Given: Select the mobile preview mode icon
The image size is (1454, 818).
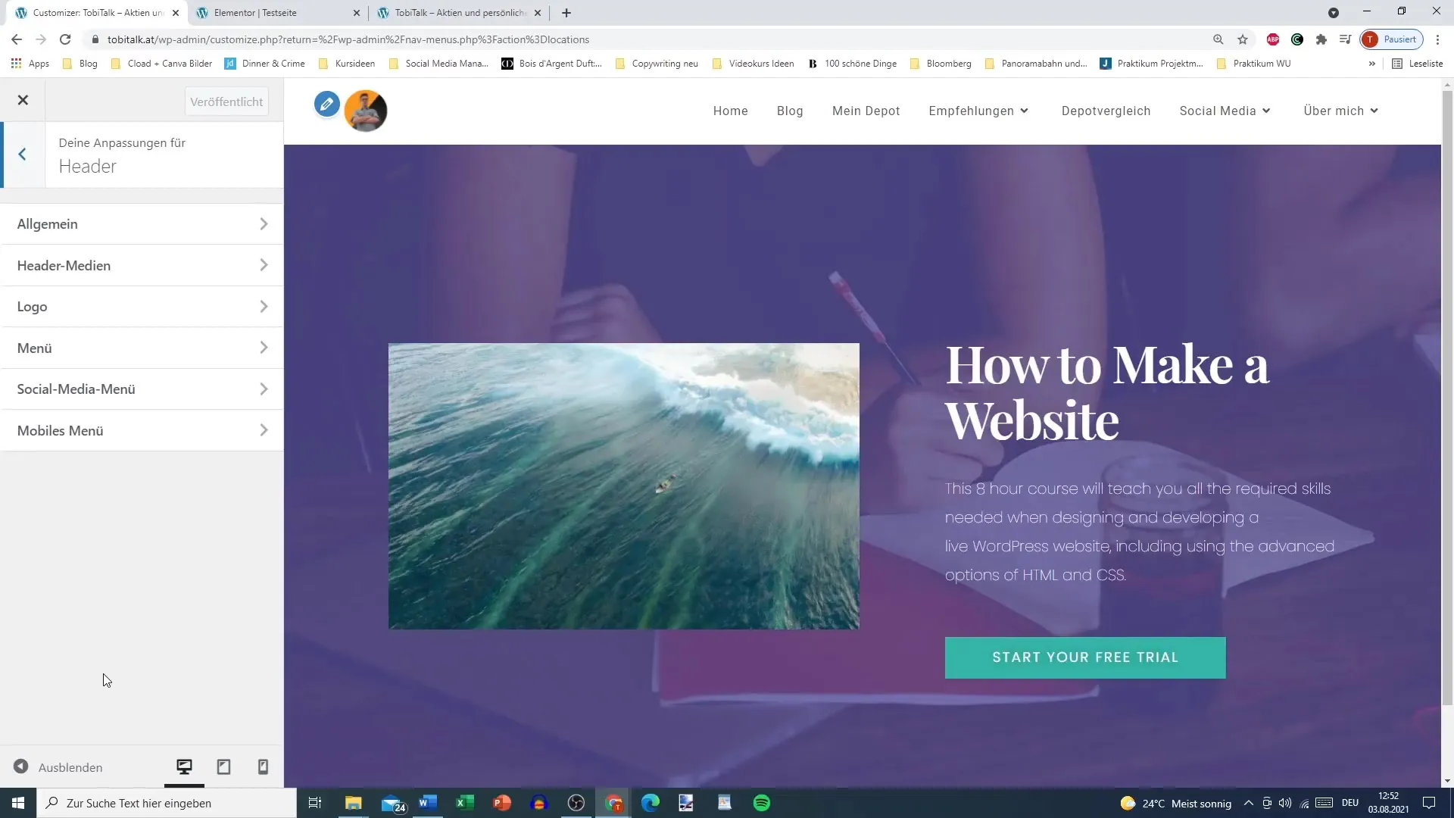Looking at the screenshot, I should point(263,767).
